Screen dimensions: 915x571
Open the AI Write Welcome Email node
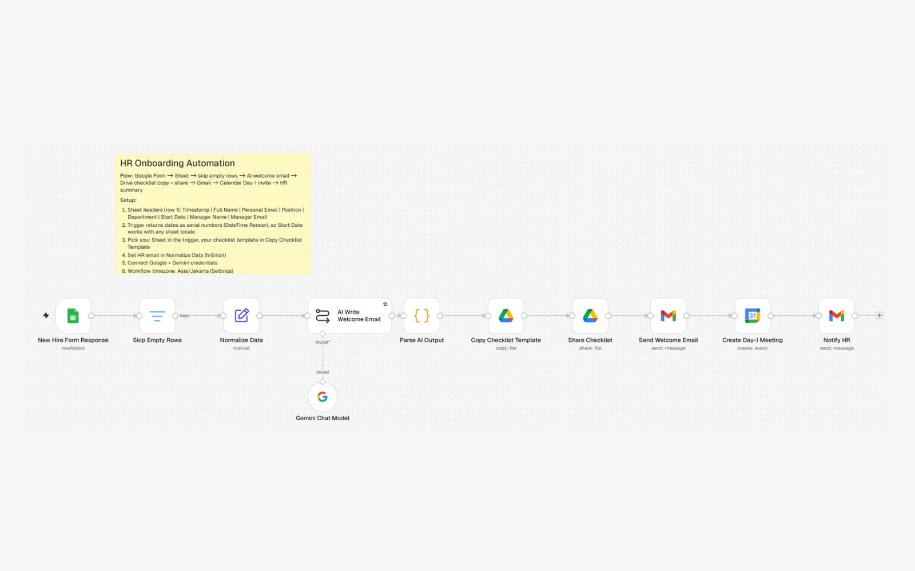click(349, 316)
